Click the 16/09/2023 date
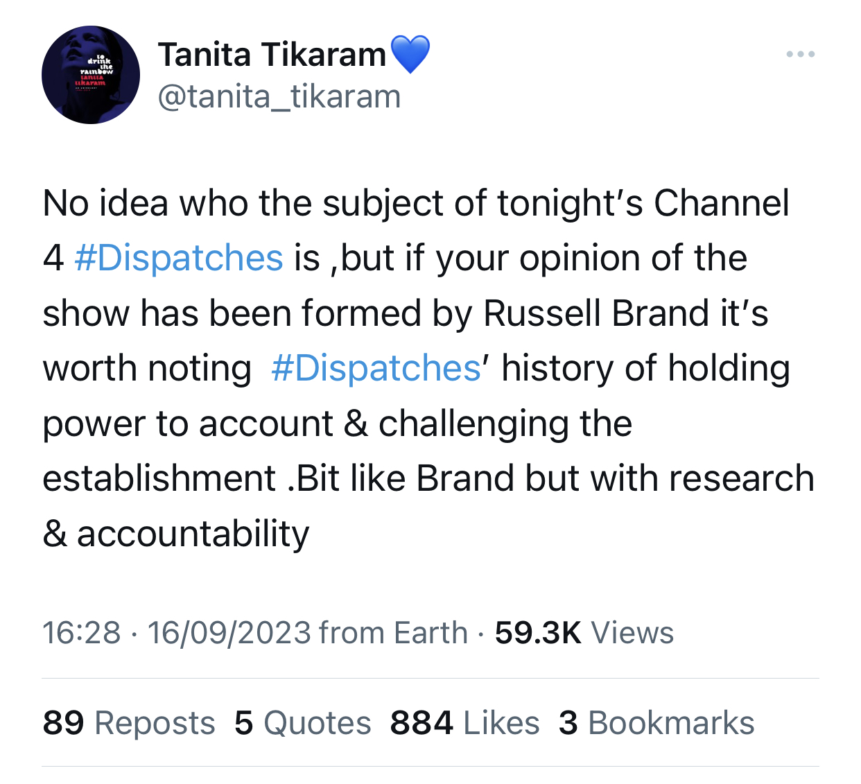Screen dimensions: 861x784 pyautogui.click(x=229, y=632)
